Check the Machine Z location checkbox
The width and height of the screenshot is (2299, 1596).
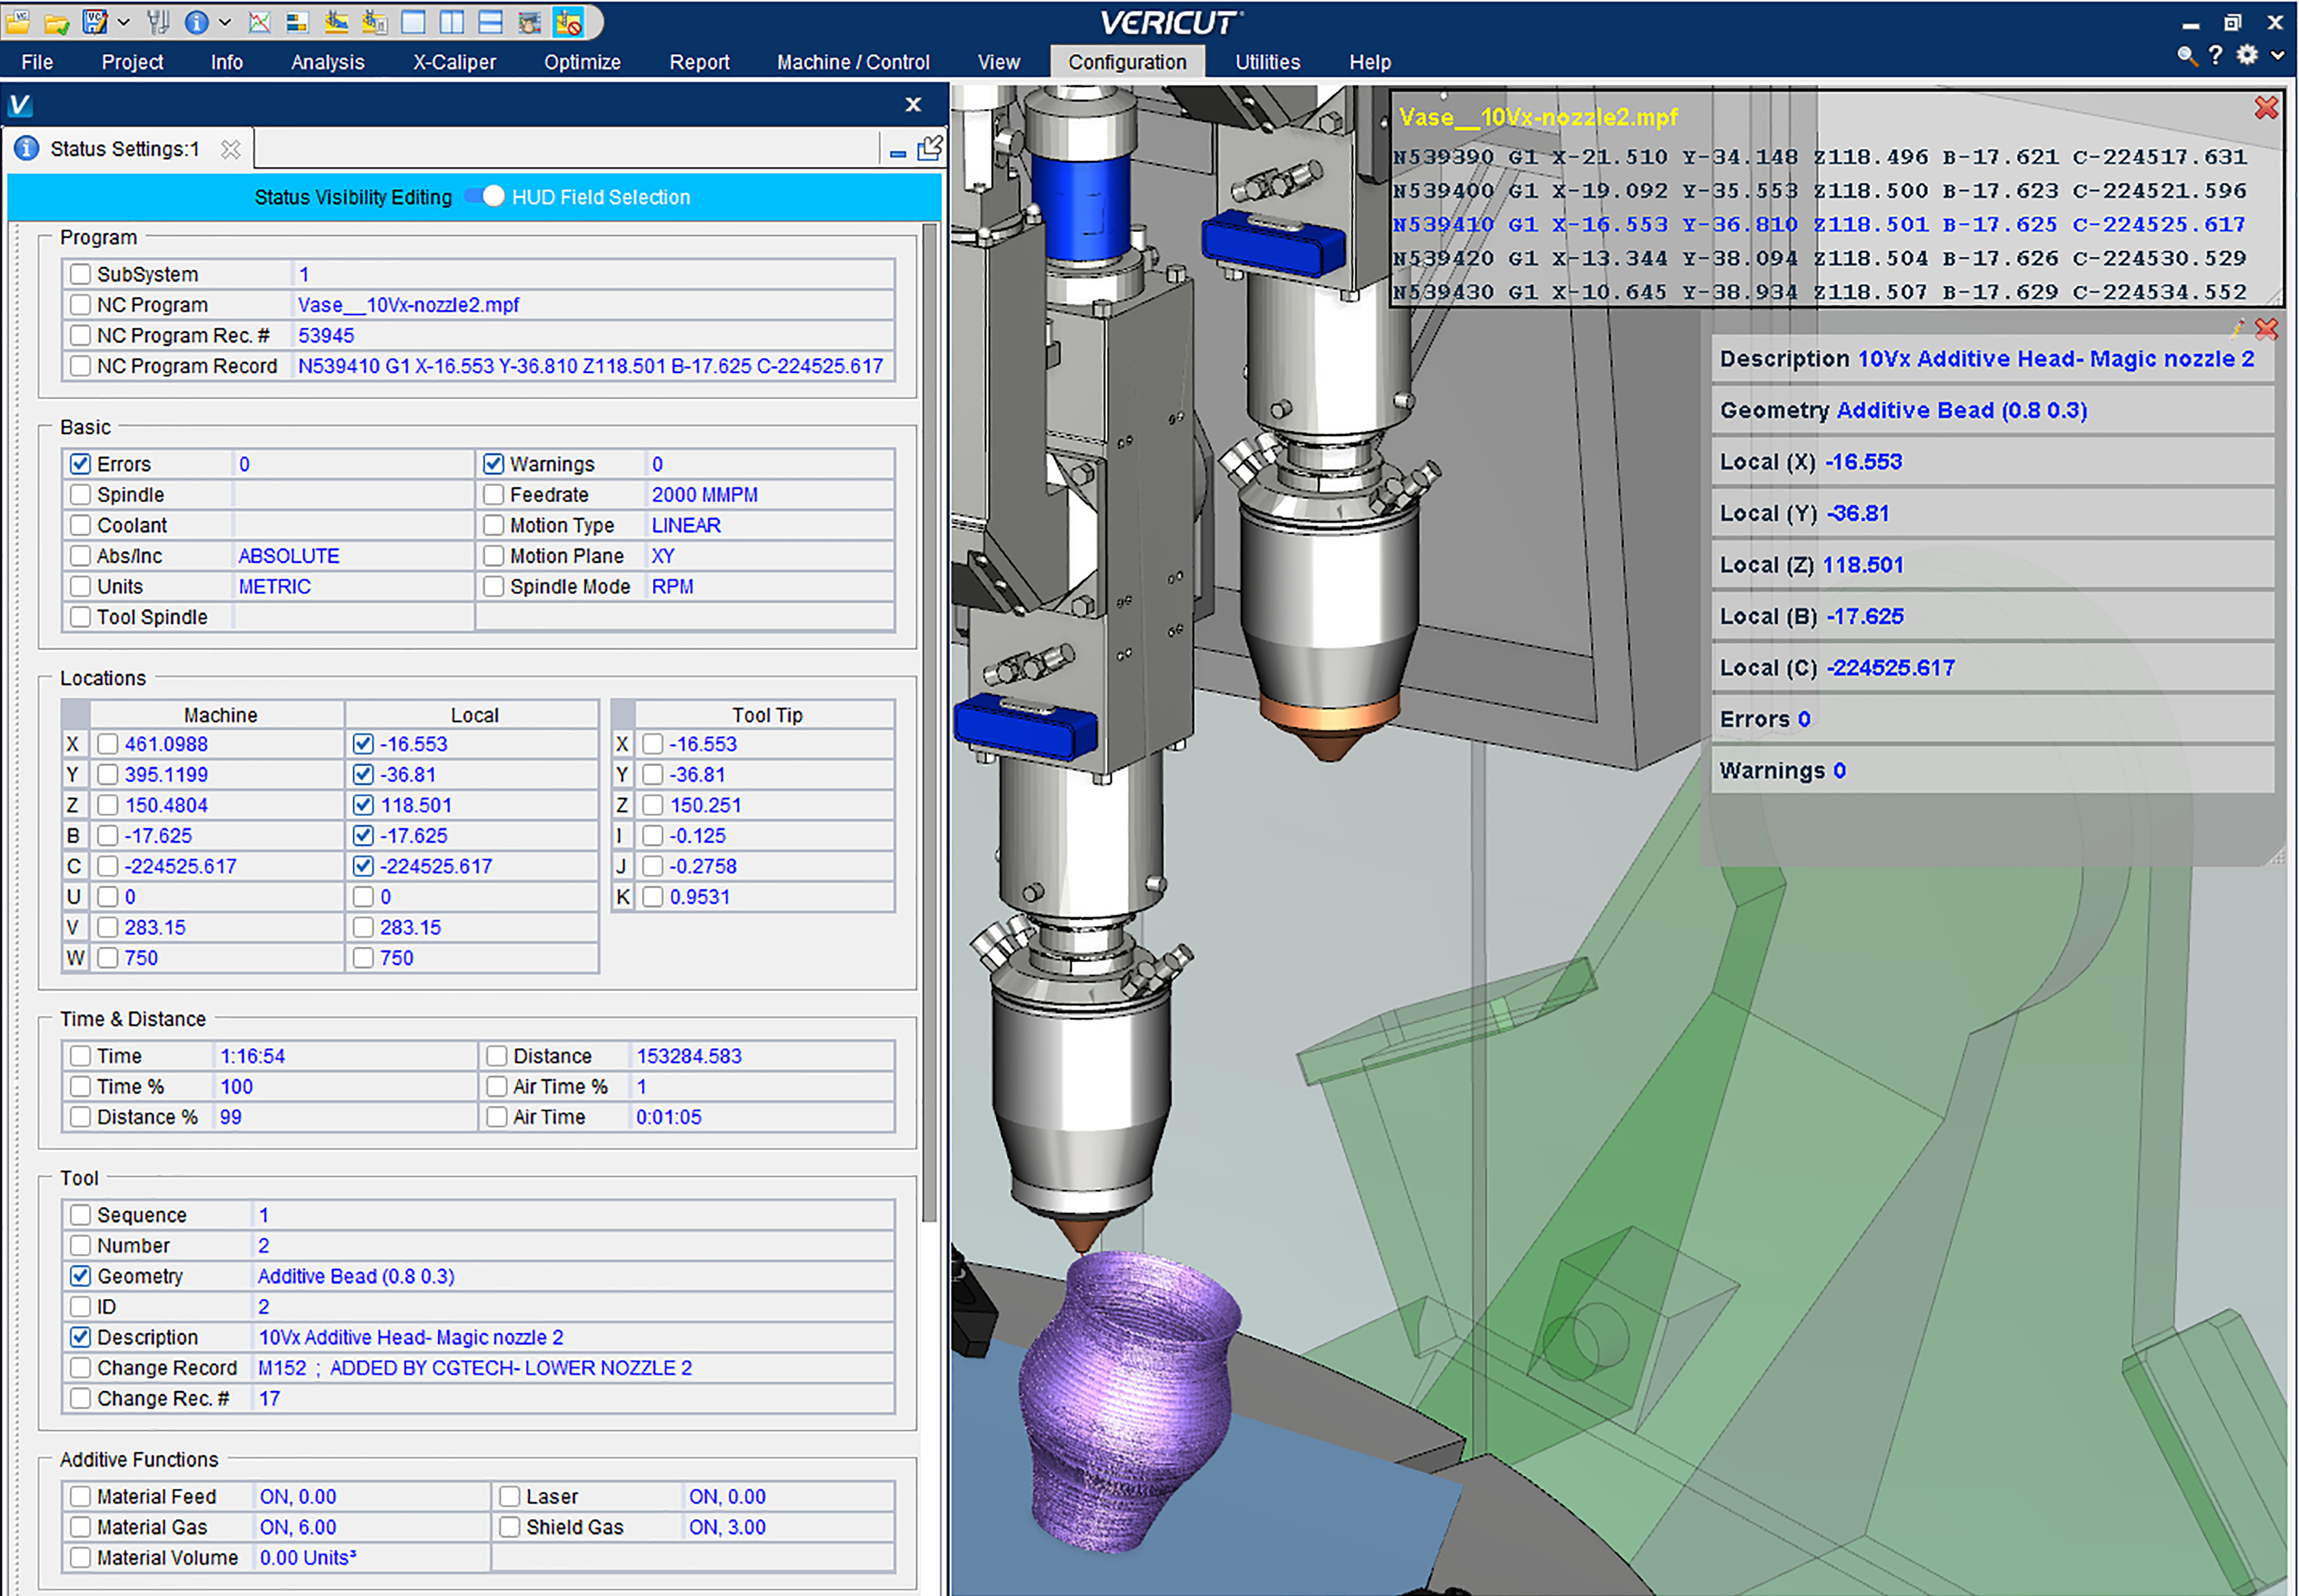(108, 805)
